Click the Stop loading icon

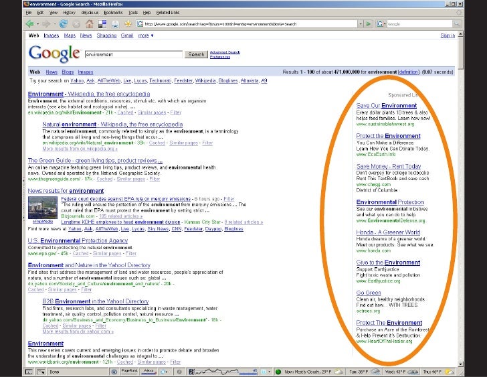76,24
